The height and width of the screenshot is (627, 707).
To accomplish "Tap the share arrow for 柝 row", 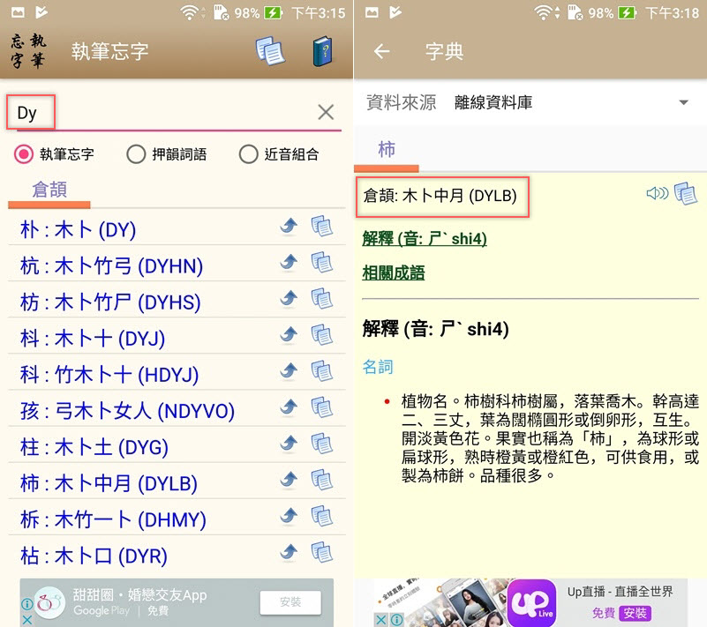I will pyautogui.click(x=289, y=516).
